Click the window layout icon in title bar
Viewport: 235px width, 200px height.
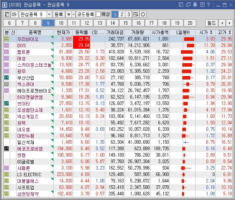(x=181, y=5)
